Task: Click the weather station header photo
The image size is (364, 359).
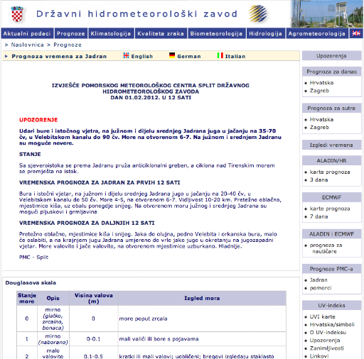Action: point(327,14)
